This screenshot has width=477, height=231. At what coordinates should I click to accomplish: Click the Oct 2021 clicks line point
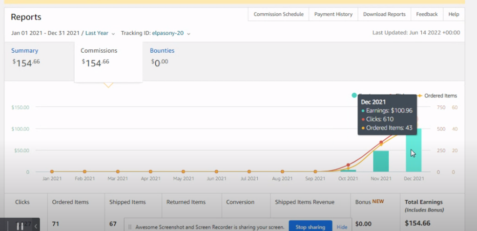[348, 165]
